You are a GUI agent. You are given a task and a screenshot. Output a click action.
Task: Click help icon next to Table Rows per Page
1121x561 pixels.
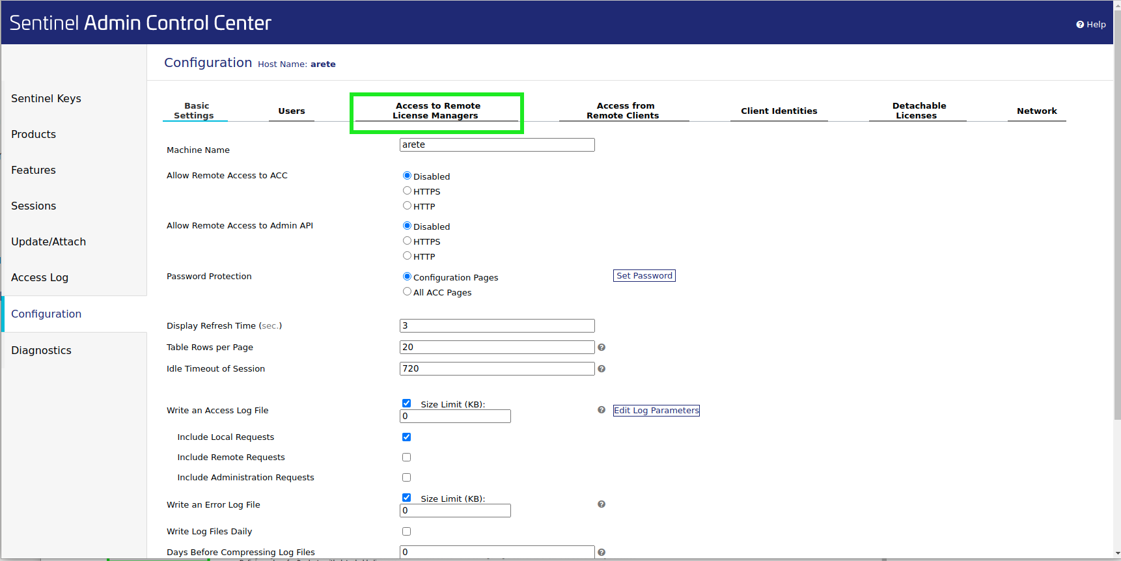602,348
